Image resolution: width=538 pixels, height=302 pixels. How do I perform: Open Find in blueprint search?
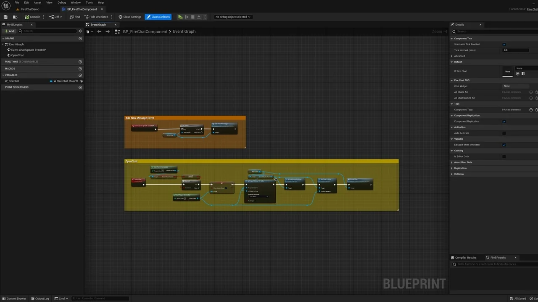point(75,17)
